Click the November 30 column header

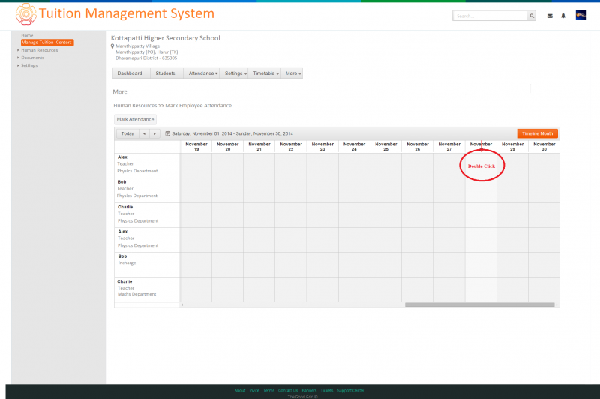tap(544, 147)
